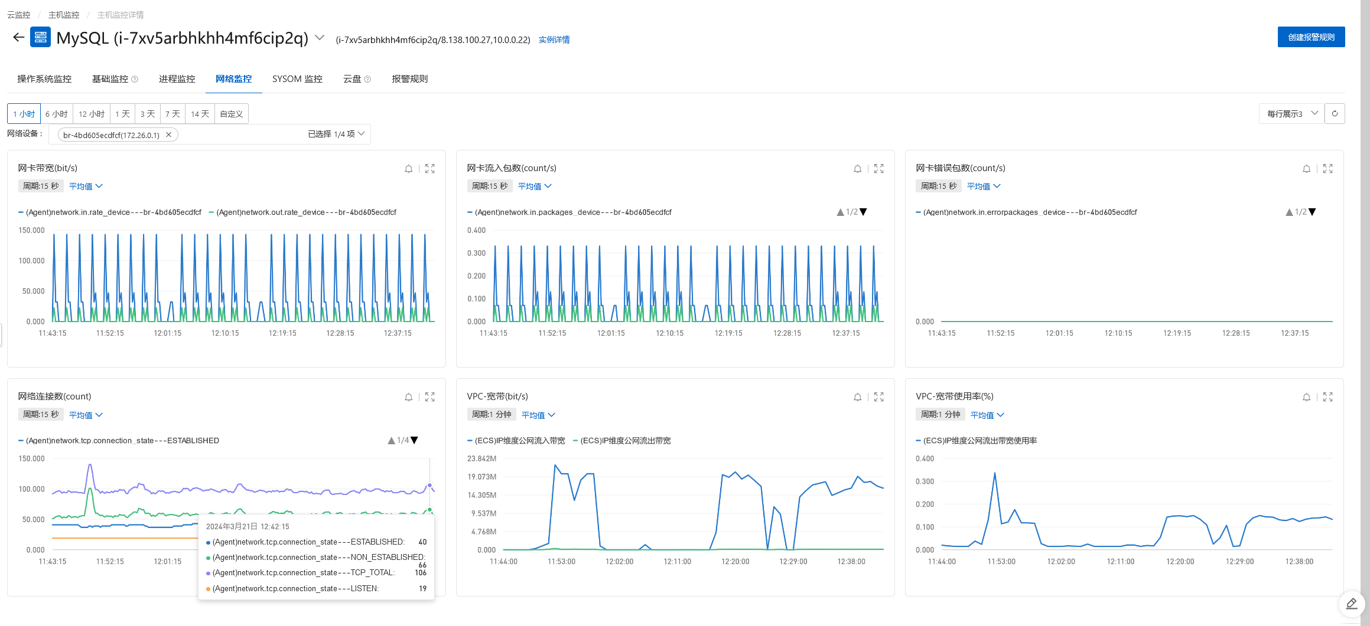Click alarm bell icon on 网卡带宽 chart

(408, 169)
